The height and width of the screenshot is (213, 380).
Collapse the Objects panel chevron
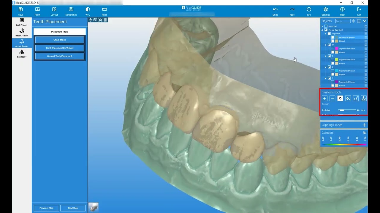coord(365,21)
